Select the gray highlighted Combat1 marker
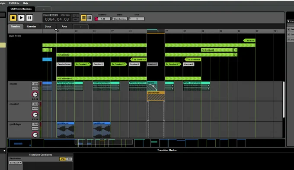 click(153, 64)
